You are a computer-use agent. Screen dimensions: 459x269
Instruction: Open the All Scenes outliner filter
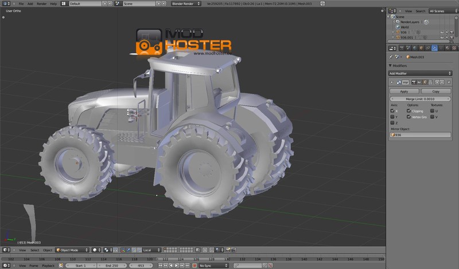coord(443,11)
